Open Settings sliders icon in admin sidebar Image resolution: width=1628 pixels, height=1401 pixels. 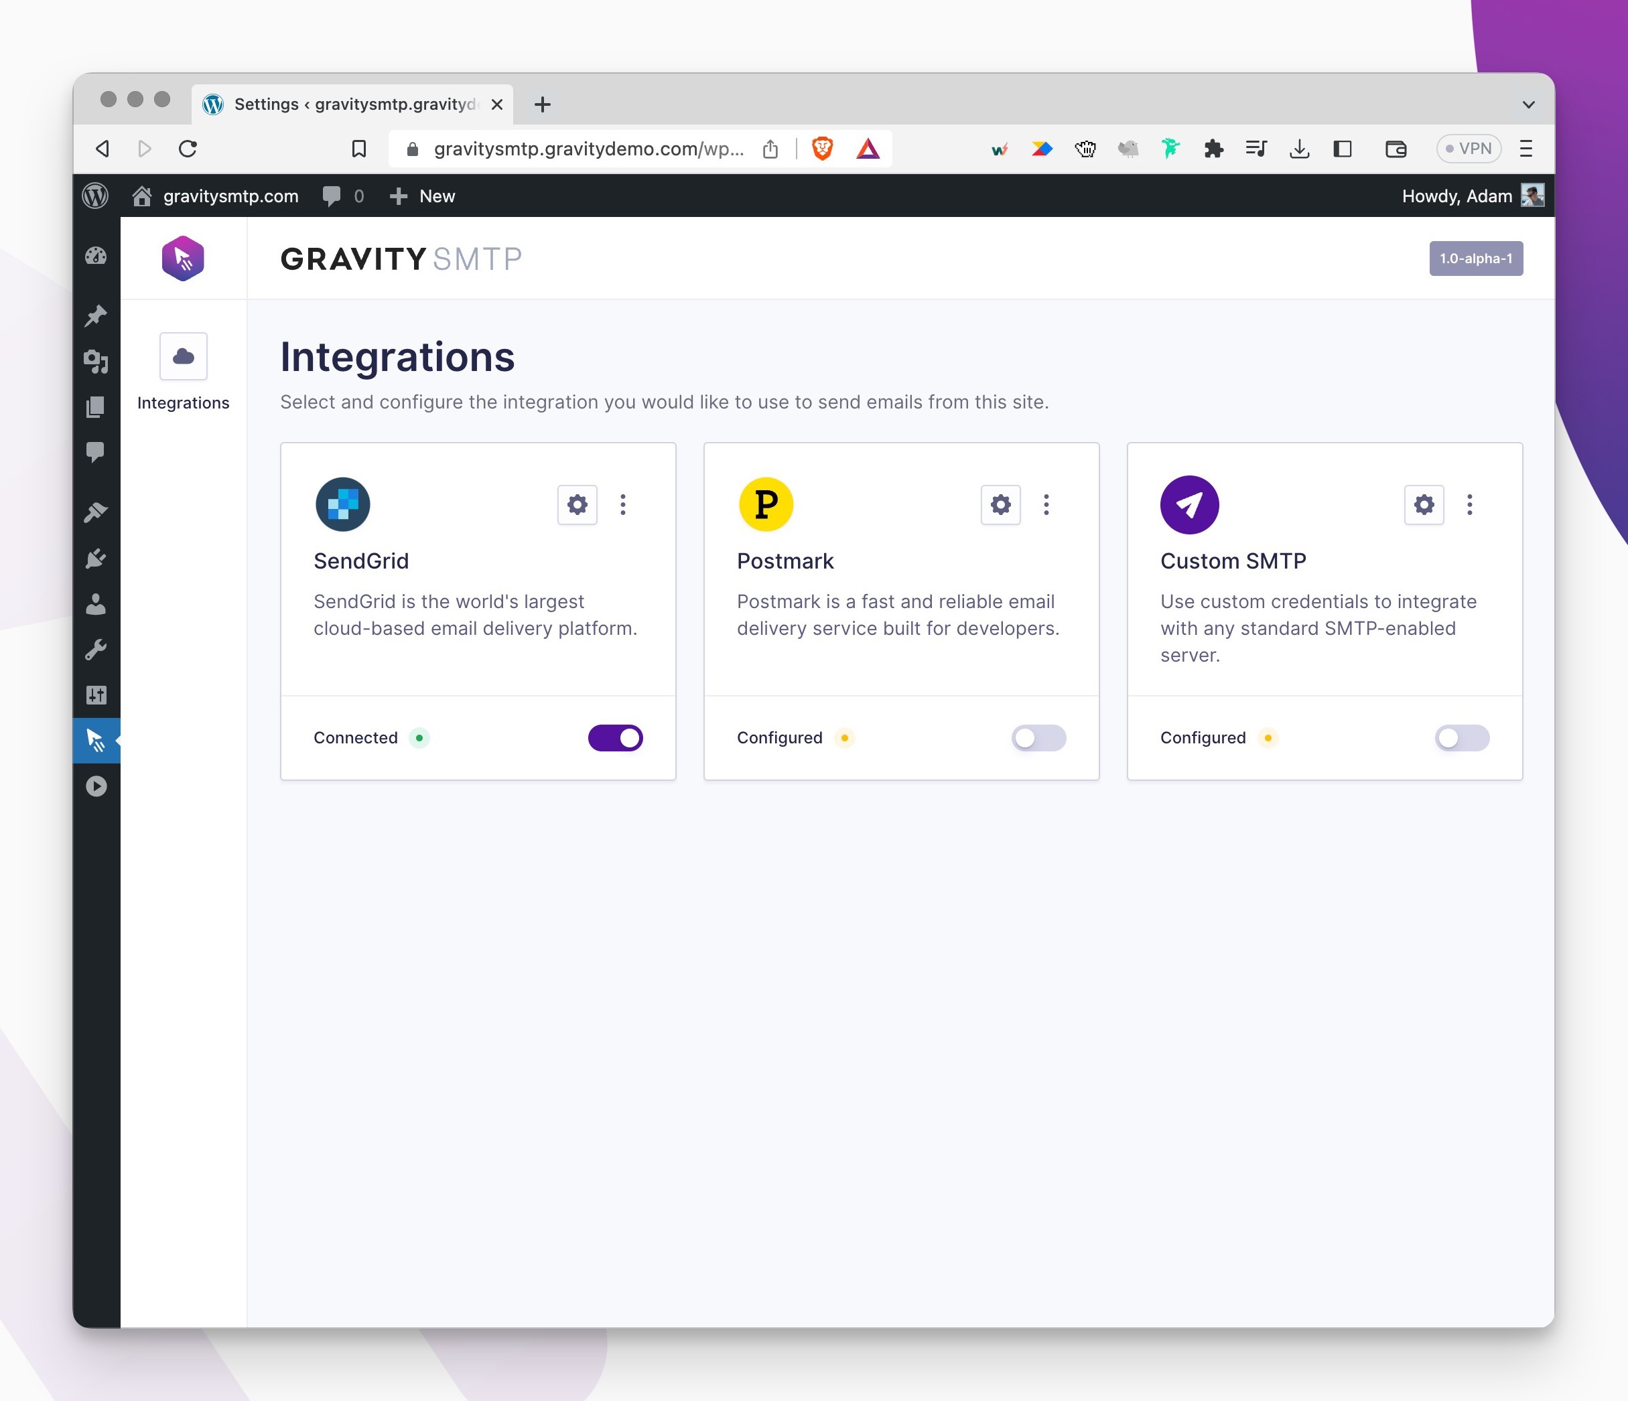[x=96, y=695]
